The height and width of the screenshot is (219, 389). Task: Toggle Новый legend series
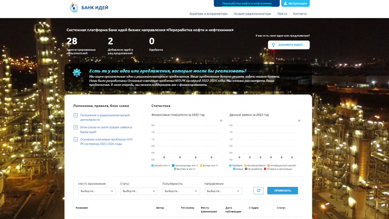(238, 169)
